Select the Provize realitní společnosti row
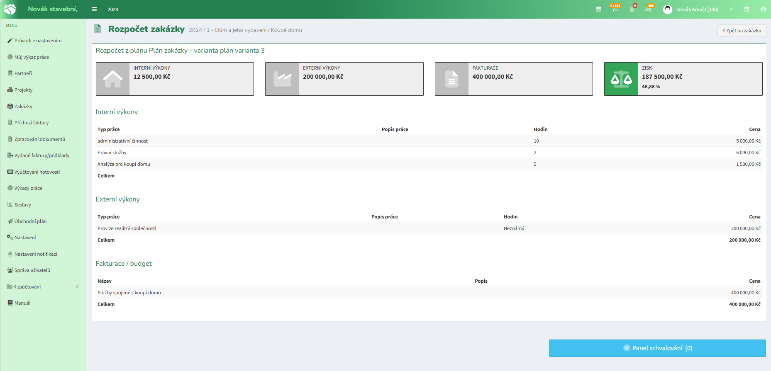This screenshot has height=371, width=771. [x=429, y=228]
